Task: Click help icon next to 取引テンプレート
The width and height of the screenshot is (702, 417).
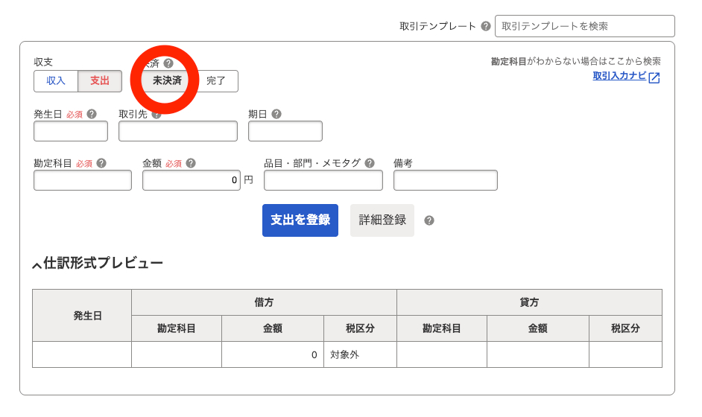Action: click(486, 26)
